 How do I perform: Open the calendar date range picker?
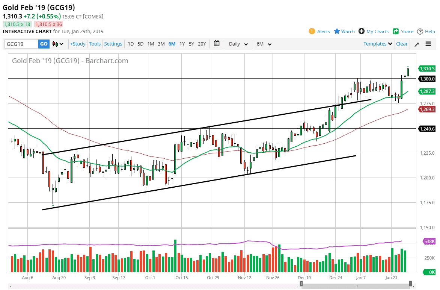(x=217, y=44)
